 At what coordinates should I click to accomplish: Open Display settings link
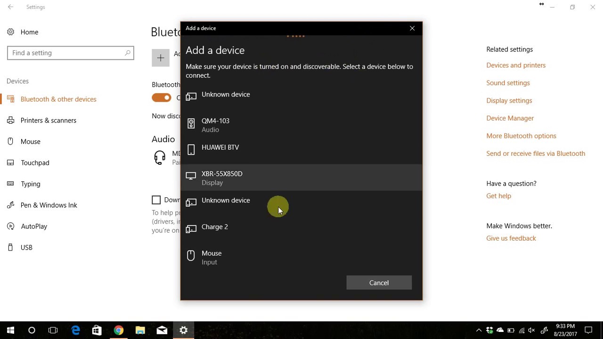(x=509, y=100)
